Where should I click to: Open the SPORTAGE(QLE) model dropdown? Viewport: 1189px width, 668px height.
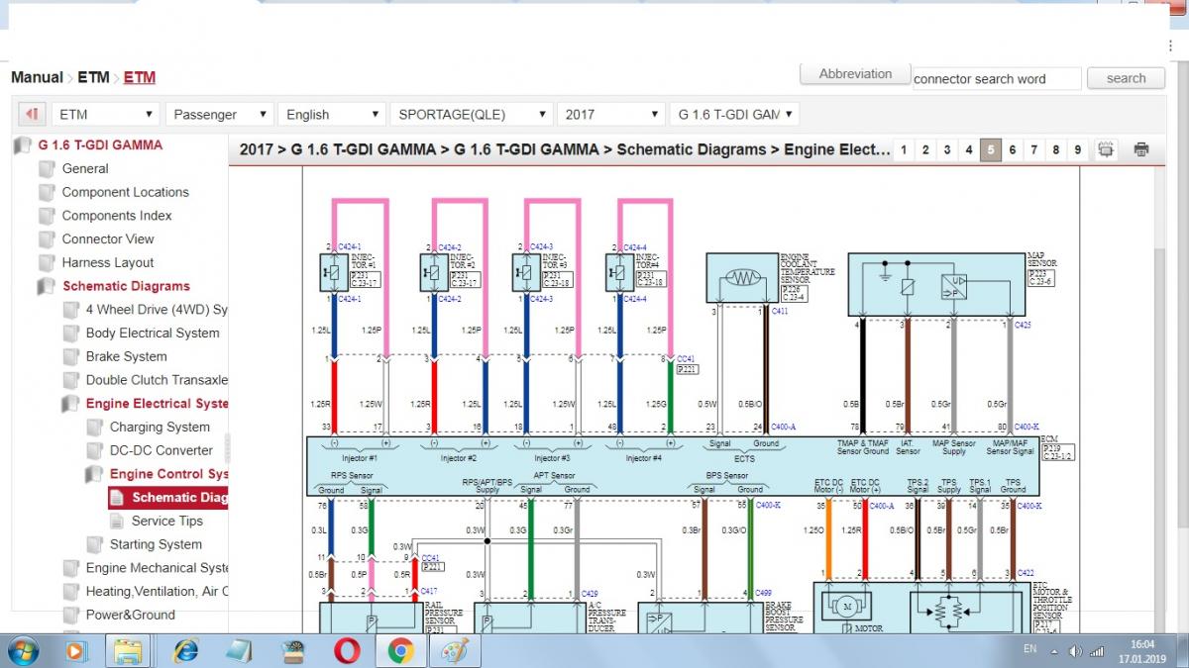click(x=471, y=114)
